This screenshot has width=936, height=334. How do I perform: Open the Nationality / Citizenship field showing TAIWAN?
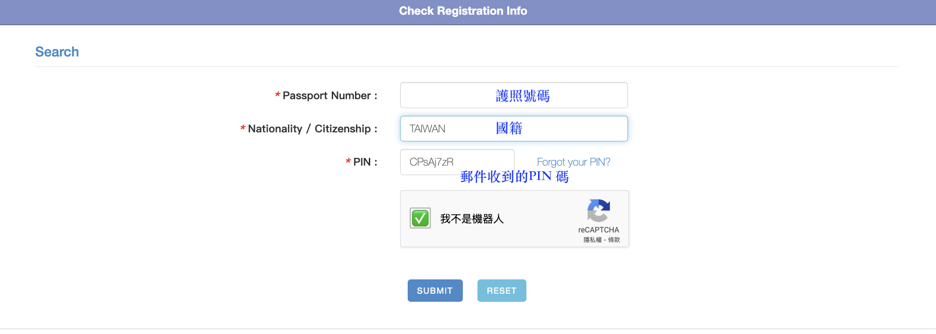click(x=514, y=129)
